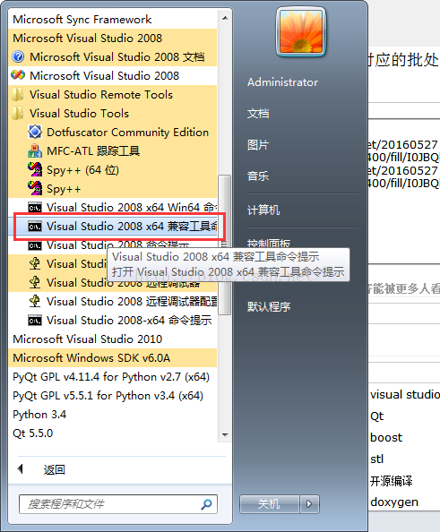Open the Visual Studio 2008 远程调试器配置 icon
Image resolution: width=440 pixels, height=532 pixels.
pyautogui.click(x=35, y=301)
